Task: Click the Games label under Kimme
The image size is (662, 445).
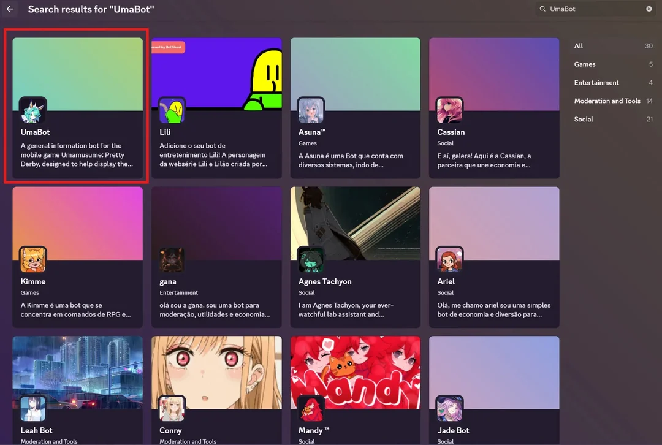Action: (x=29, y=292)
